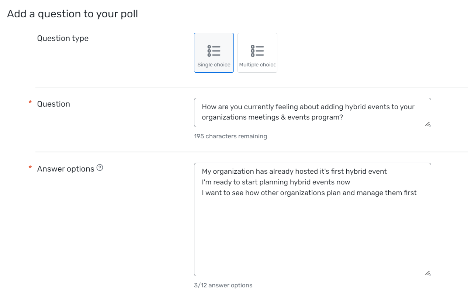Open the question type selector area

(x=235, y=53)
